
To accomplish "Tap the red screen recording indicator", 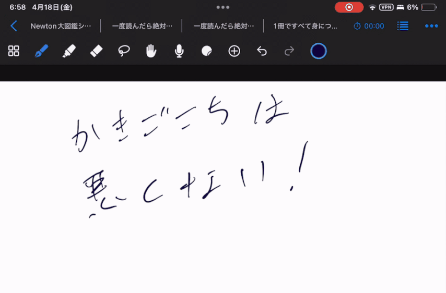I will (x=349, y=7).
